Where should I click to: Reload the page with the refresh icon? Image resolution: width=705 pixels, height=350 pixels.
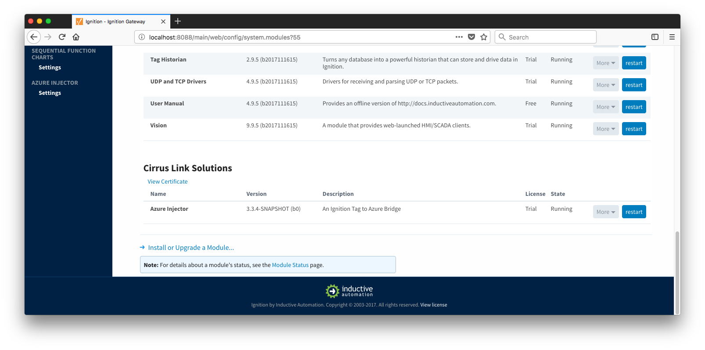coord(62,37)
